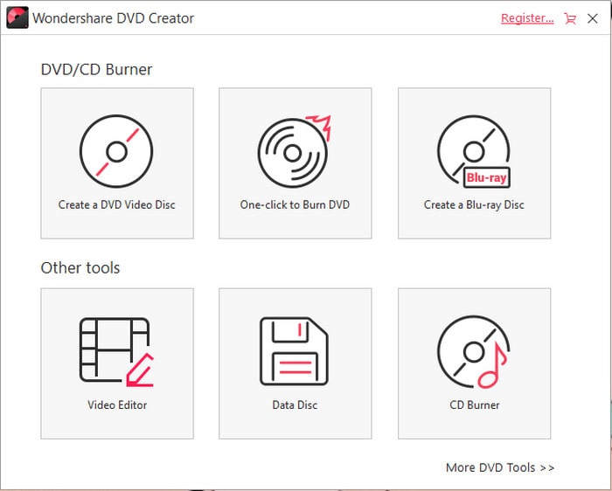Launch the "Video Editor" text label
Screen dimensions: 612x491
click(x=117, y=405)
